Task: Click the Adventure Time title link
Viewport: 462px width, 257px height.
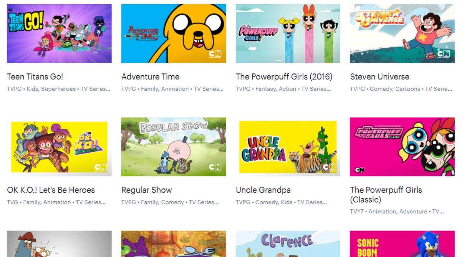Action: 150,76
